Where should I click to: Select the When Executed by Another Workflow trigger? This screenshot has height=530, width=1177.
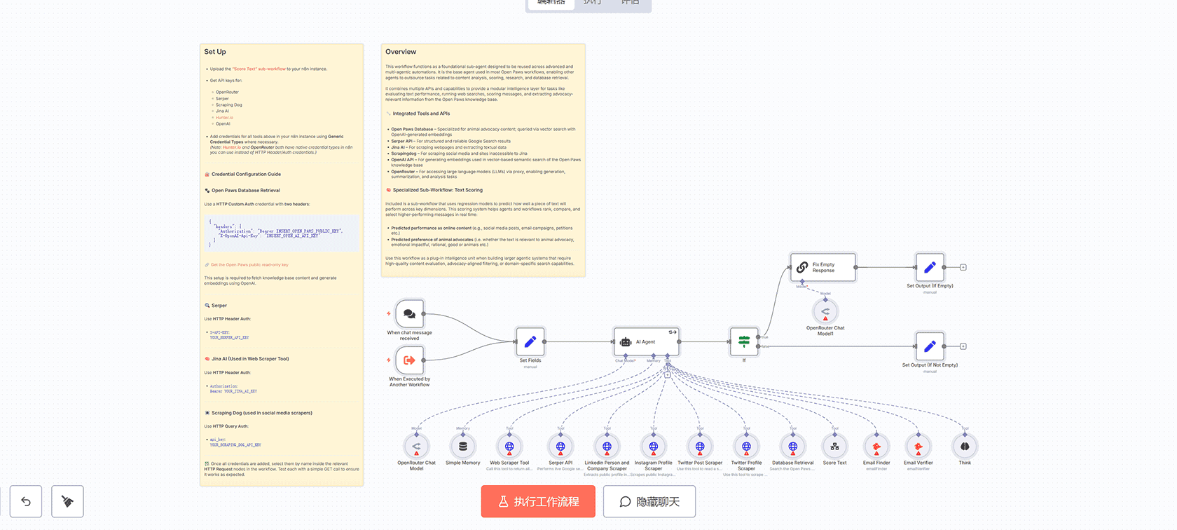[410, 360]
